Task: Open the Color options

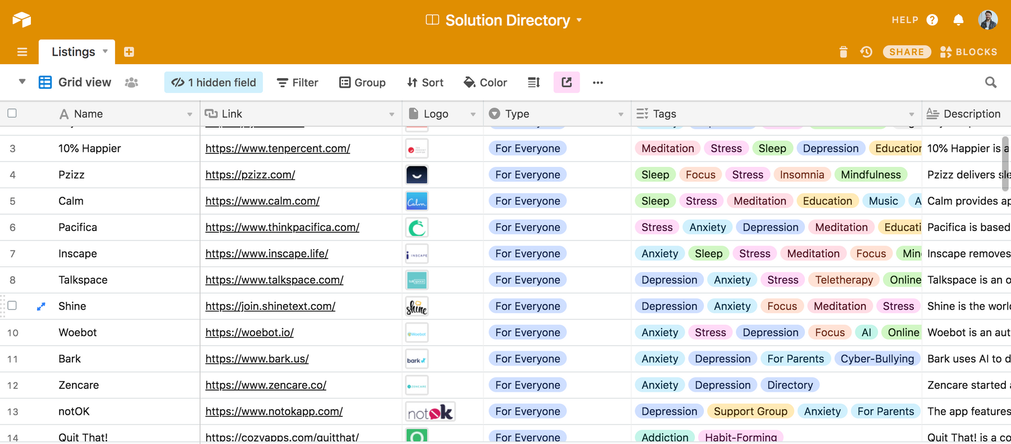Action: pos(485,83)
